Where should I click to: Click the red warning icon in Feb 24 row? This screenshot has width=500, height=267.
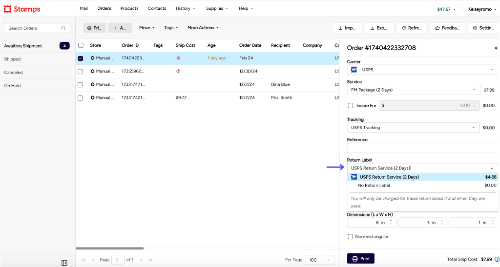tap(178, 58)
